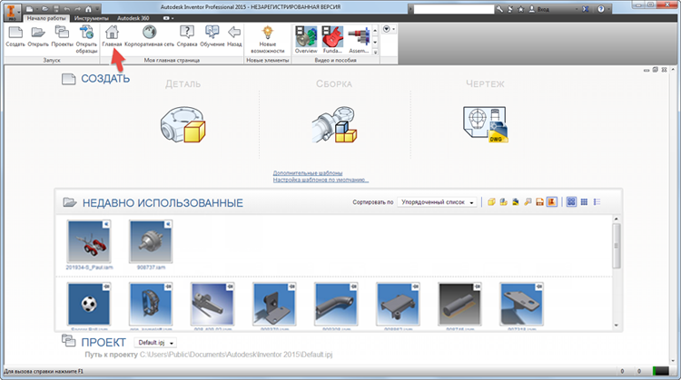Toggle assembly files filter in recent list
681x380 pixels.
tap(503, 201)
